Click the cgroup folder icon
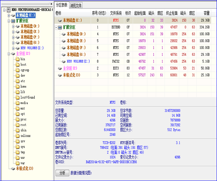Viewport: 217px width, 181px height. (x=17, y=70)
